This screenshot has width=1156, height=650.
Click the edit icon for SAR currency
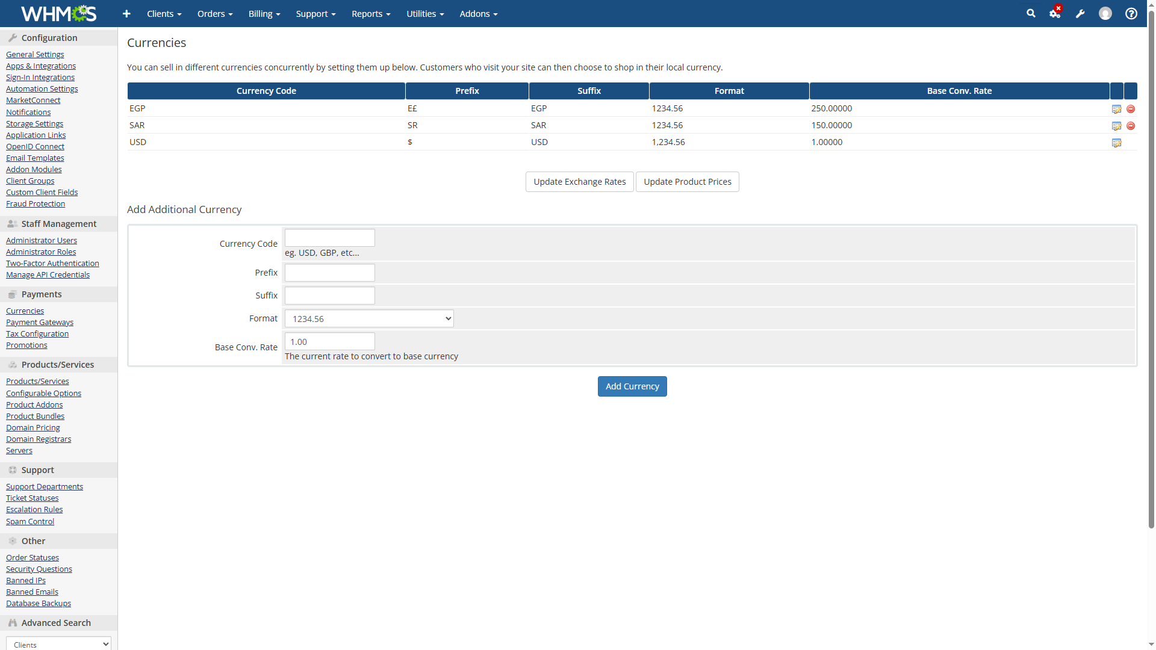[x=1116, y=126]
